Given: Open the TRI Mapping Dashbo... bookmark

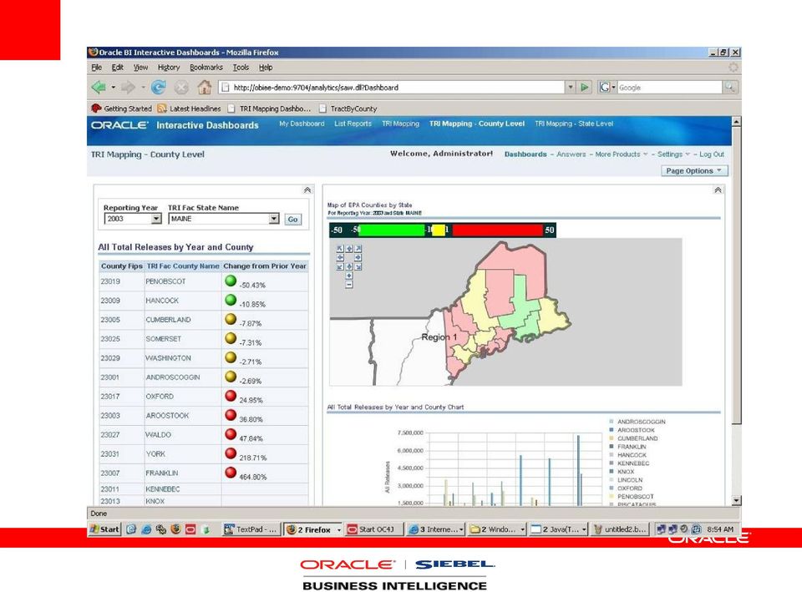Looking at the screenshot, I should point(269,109).
